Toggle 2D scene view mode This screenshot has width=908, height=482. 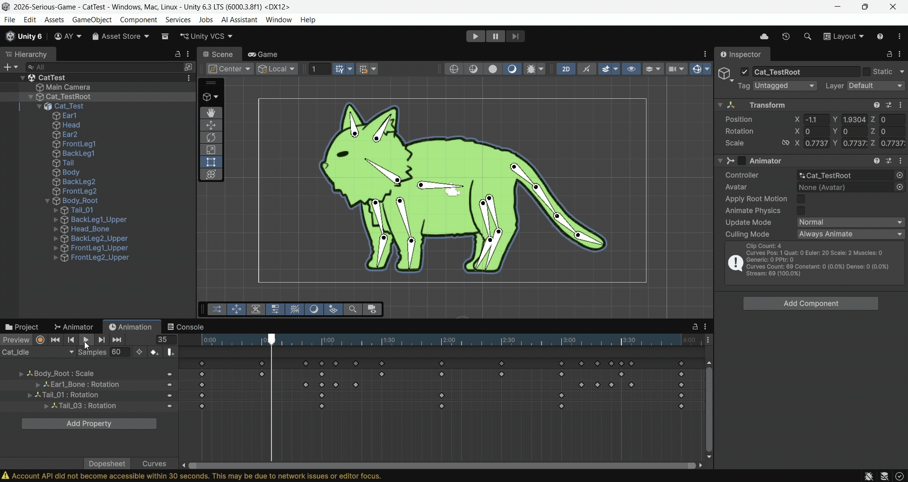click(x=566, y=69)
